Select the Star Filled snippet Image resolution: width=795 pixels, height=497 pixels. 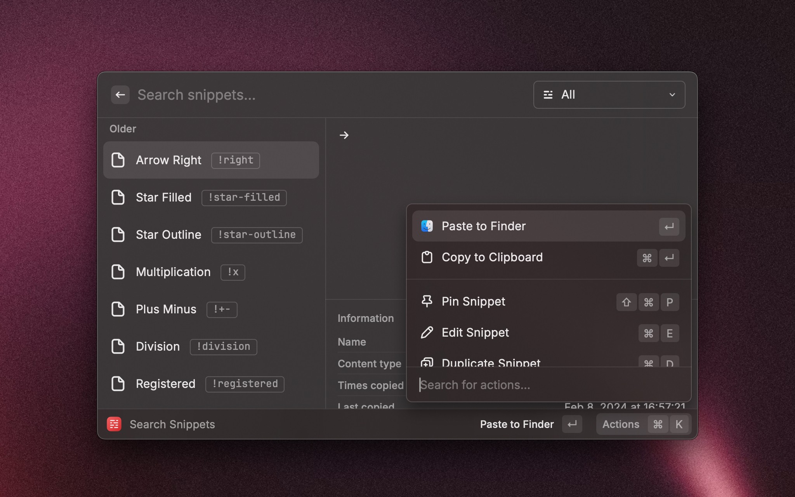(x=211, y=197)
